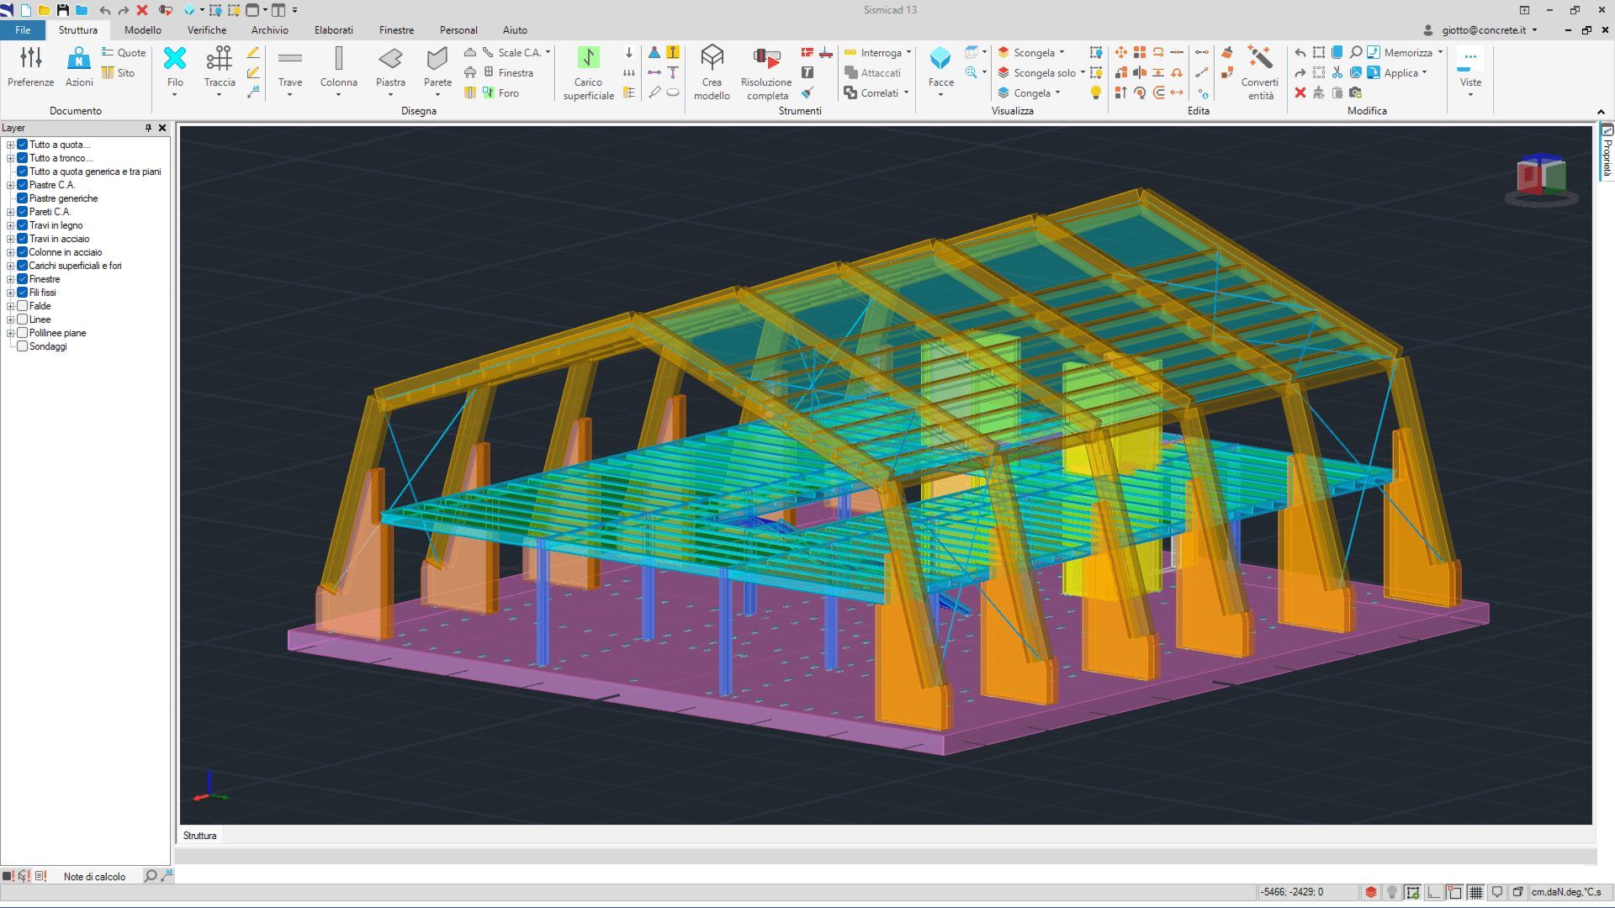This screenshot has height=908, width=1615.
Task: Click the Filo tool icon
Action: (175, 59)
